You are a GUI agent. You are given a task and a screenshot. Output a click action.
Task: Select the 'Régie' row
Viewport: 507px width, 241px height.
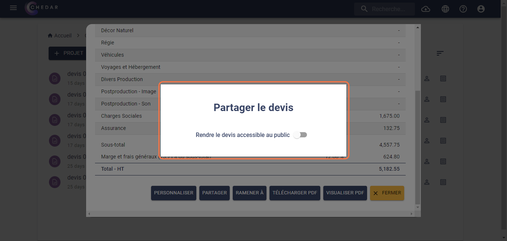[x=250, y=43]
